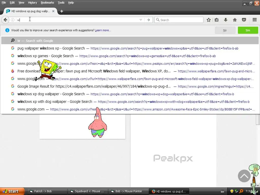Click the Peakpx favicon on the tab
The height and width of the screenshot is (195, 260).
8,11
